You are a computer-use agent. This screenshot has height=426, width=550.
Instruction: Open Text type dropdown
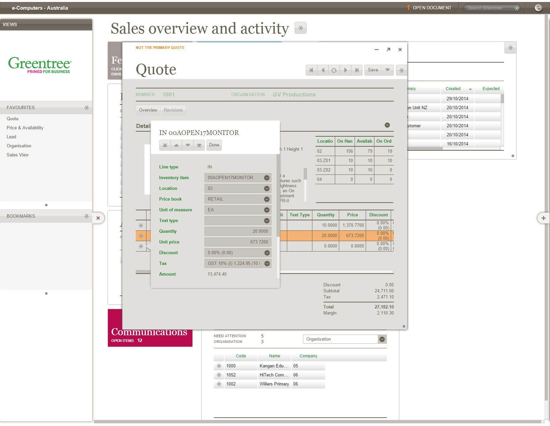pyautogui.click(x=267, y=220)
